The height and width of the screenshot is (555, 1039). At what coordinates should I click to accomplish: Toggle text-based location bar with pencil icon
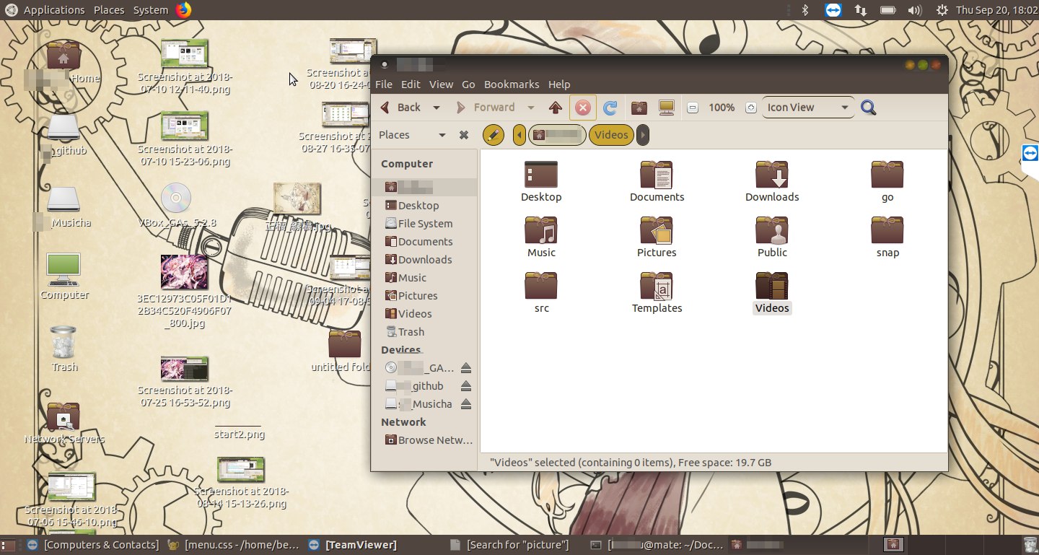tap(493, 135)
